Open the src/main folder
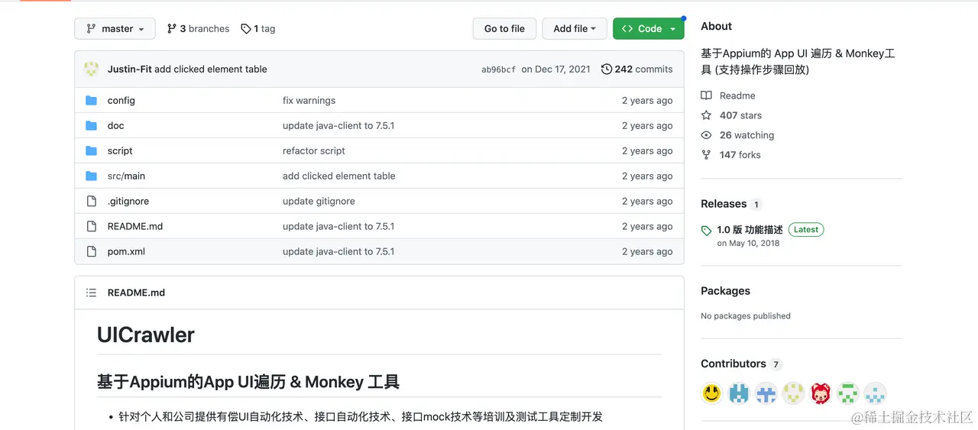Image resolution: width=978 pixels, height=430 pixels. (x=126, y=176)
